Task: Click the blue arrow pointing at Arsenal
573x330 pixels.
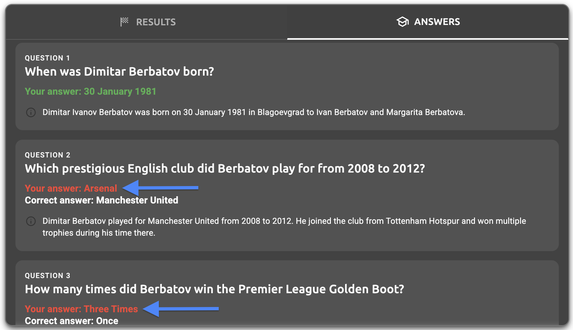Action: (x=161, y=188)
